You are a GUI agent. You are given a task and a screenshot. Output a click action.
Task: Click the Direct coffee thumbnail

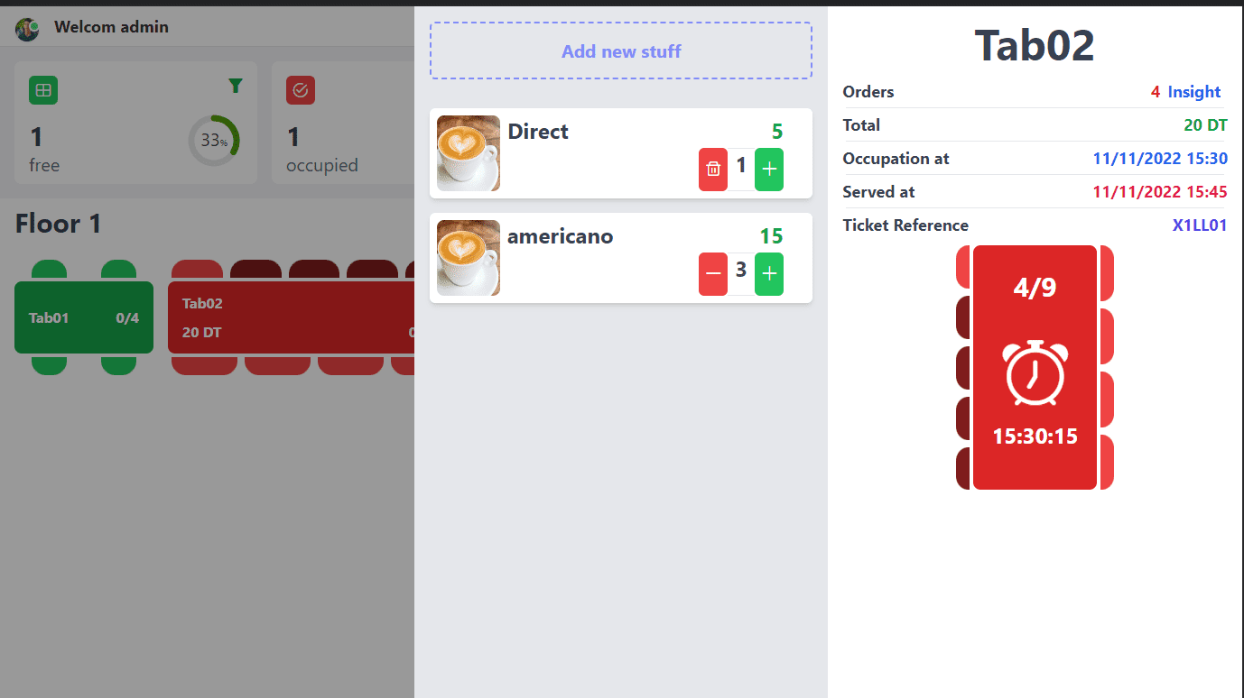pyautogui.click(x=469, y=153)
